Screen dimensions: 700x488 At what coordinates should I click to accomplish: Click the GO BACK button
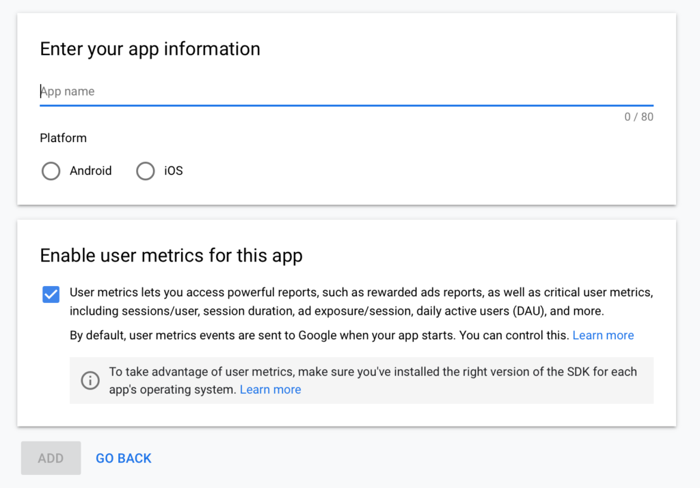click(124, 458)
